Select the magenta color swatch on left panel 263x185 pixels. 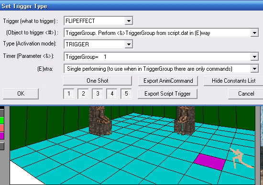[x=2, y=136]
